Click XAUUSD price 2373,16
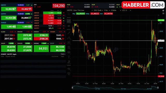 [x=25, y=39]
